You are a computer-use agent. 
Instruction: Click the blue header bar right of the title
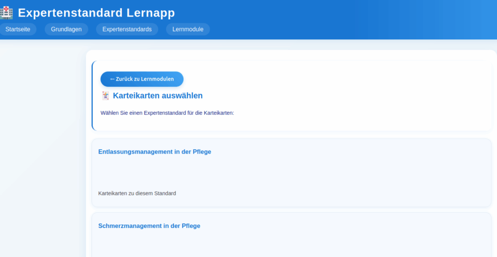[x=340, y=13]
